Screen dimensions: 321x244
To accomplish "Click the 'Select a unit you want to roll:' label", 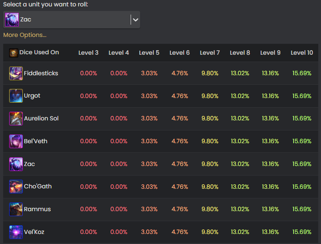I will click(46, 5).
